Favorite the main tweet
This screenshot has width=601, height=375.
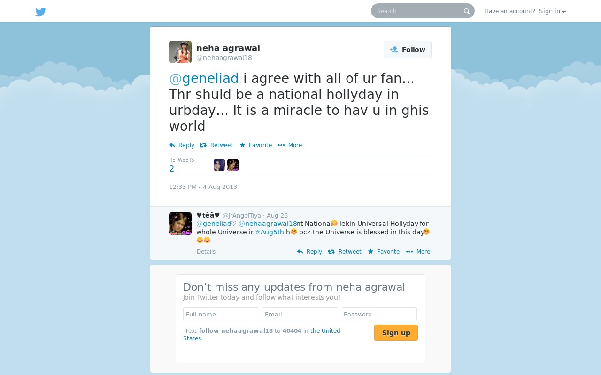pos(256,145)
